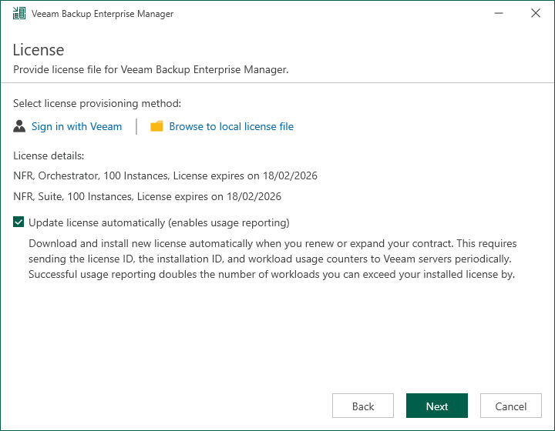Click the yellow folder icon
Screen dimensions: 555x431
click(157, 126)
